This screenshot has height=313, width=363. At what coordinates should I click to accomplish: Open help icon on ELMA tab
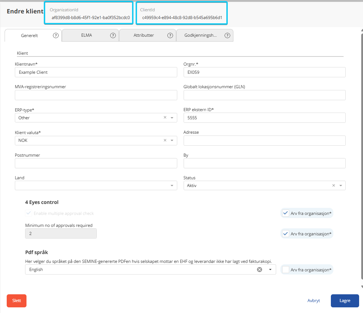(x=113, y=35)
